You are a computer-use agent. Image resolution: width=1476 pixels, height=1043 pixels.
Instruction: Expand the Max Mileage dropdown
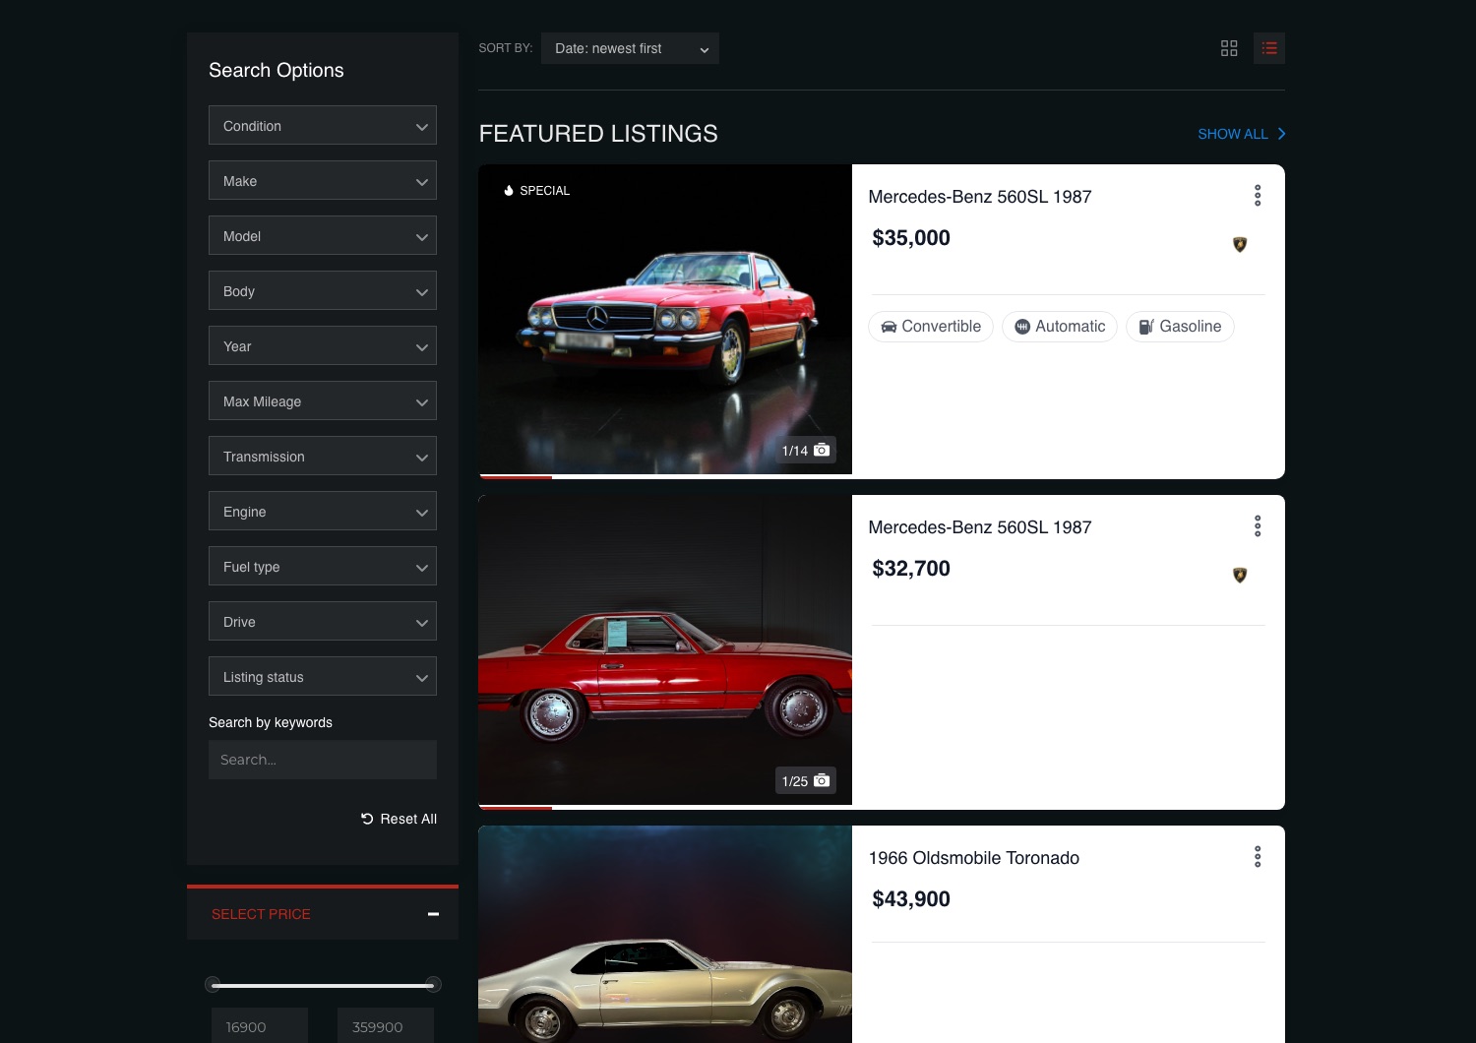coord(323,401)
